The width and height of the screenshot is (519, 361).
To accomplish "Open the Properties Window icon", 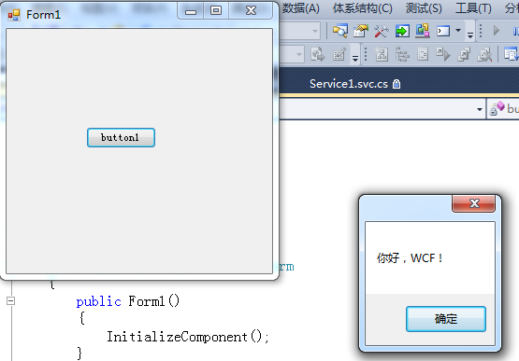I will click(361, 31).
